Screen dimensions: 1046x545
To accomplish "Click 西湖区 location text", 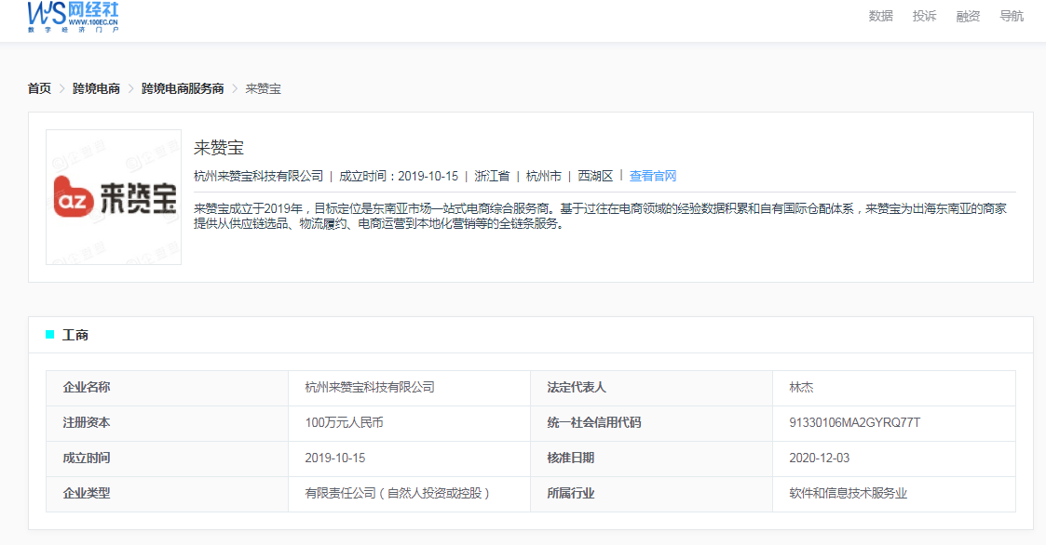I will (x=595, y=176).
